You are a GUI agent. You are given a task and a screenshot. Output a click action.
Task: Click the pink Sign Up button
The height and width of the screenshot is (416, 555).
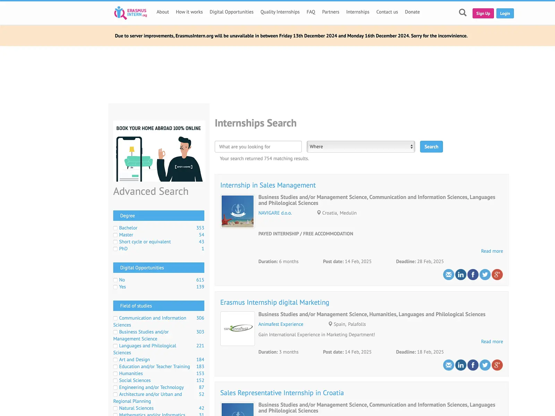[x=483, y=14]
